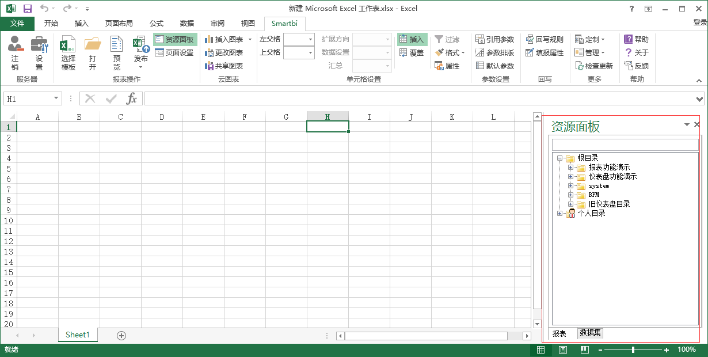The height and width of the screenshot is (357, 708).
Task: Expand the system folder node
Action: coord(571,185)
